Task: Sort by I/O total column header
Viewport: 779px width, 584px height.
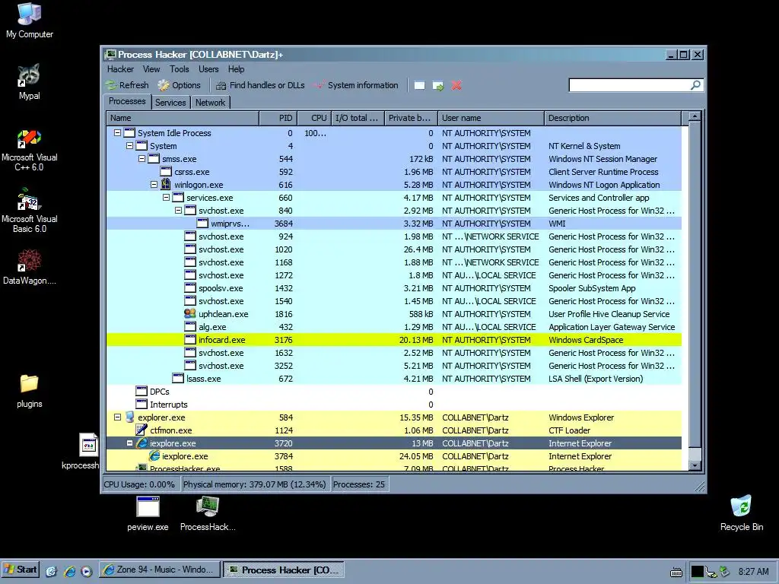Action: coord(358,118)
